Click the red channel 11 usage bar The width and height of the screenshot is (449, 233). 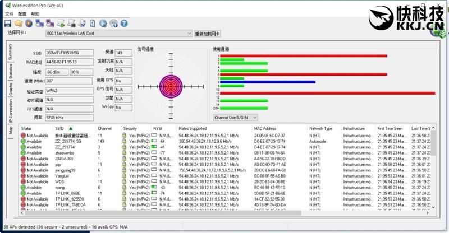coord(328,93)
